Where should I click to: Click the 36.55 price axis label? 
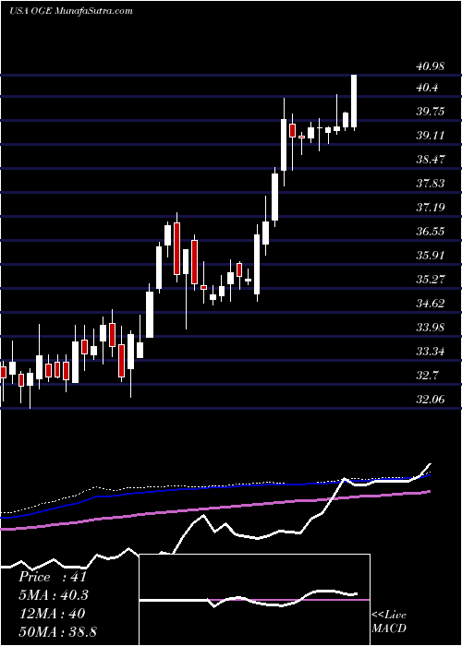[430, 231]
